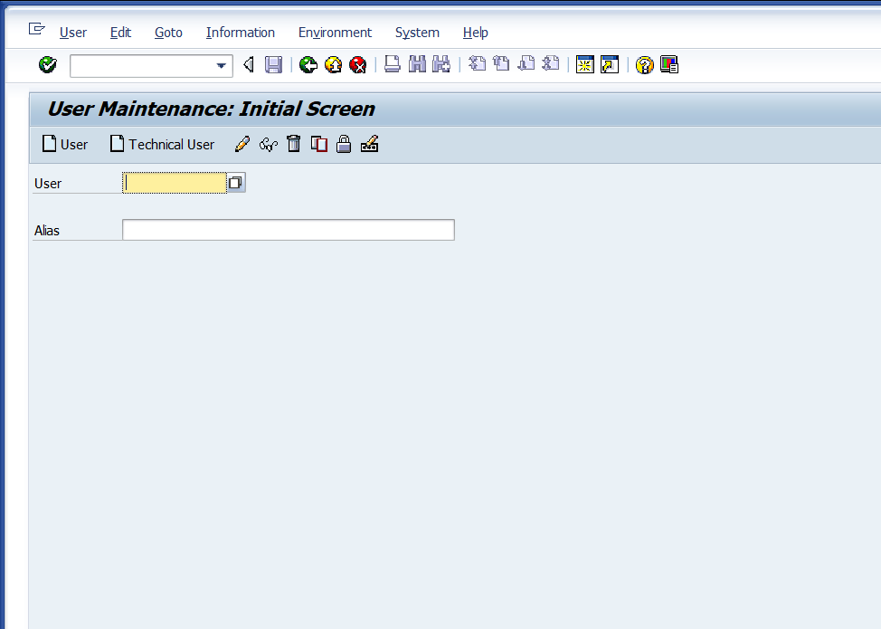Image resolution: width=881 pixels, height=629 pixels.
Task: Click the Customize Local Layout icon
Action: click(x=669, y=65)
